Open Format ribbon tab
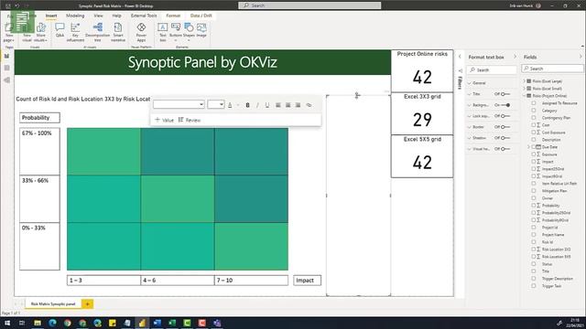Image resolution: width=586 pixels, height=329 pixels. point(173,16)
